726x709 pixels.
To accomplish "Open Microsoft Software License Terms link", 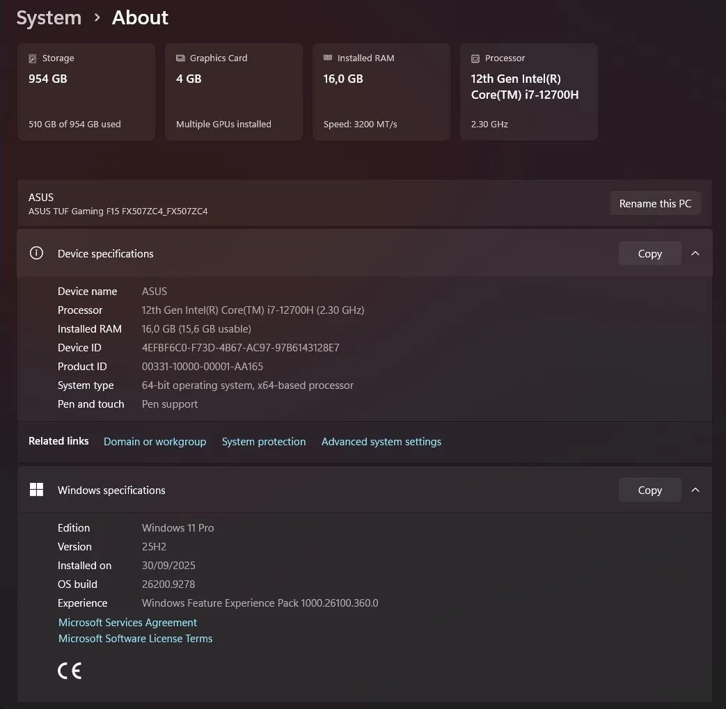I will [135, 639].
